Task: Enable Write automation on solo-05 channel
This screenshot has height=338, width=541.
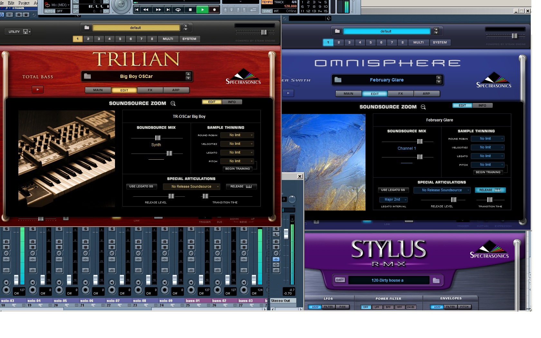Action: [x=59, y=247]
